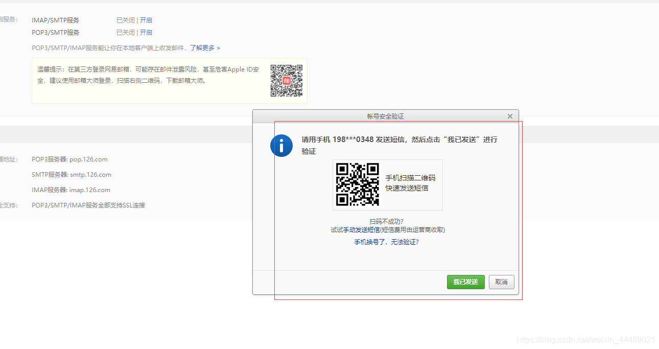
Task: Click the 帐号安全验证 dialog title
Action: [386, 117]
